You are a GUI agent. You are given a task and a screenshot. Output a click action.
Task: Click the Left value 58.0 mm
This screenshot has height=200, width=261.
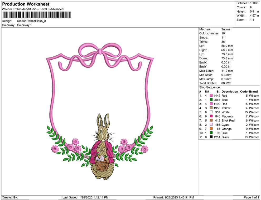(x=227, y=46)
